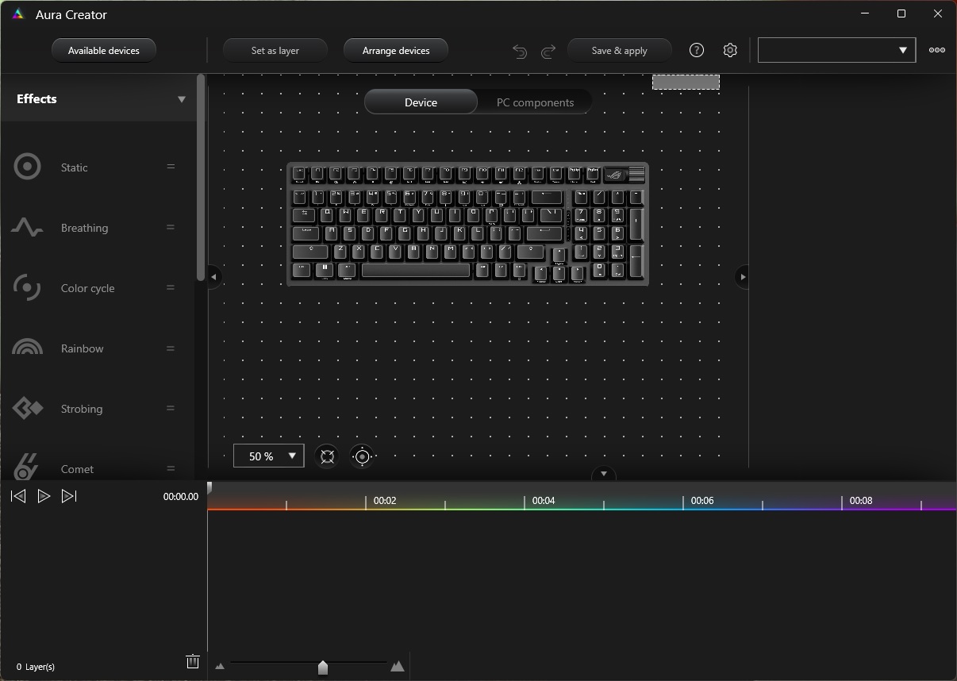Click the drag handle beside Color cycle
The height and width of the screenshot is (681, 957).
[170, 287]
